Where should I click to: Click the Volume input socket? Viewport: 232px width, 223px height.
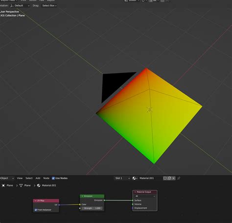coord(133,204)
